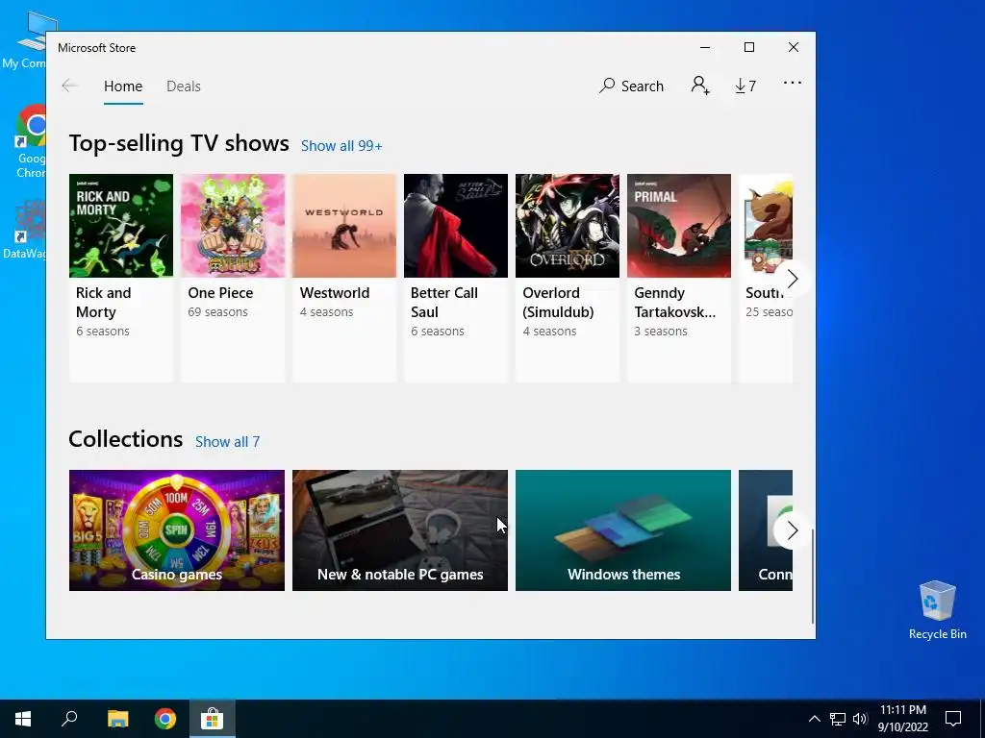Open the See more ellipsis menu

tap(793, 83)
